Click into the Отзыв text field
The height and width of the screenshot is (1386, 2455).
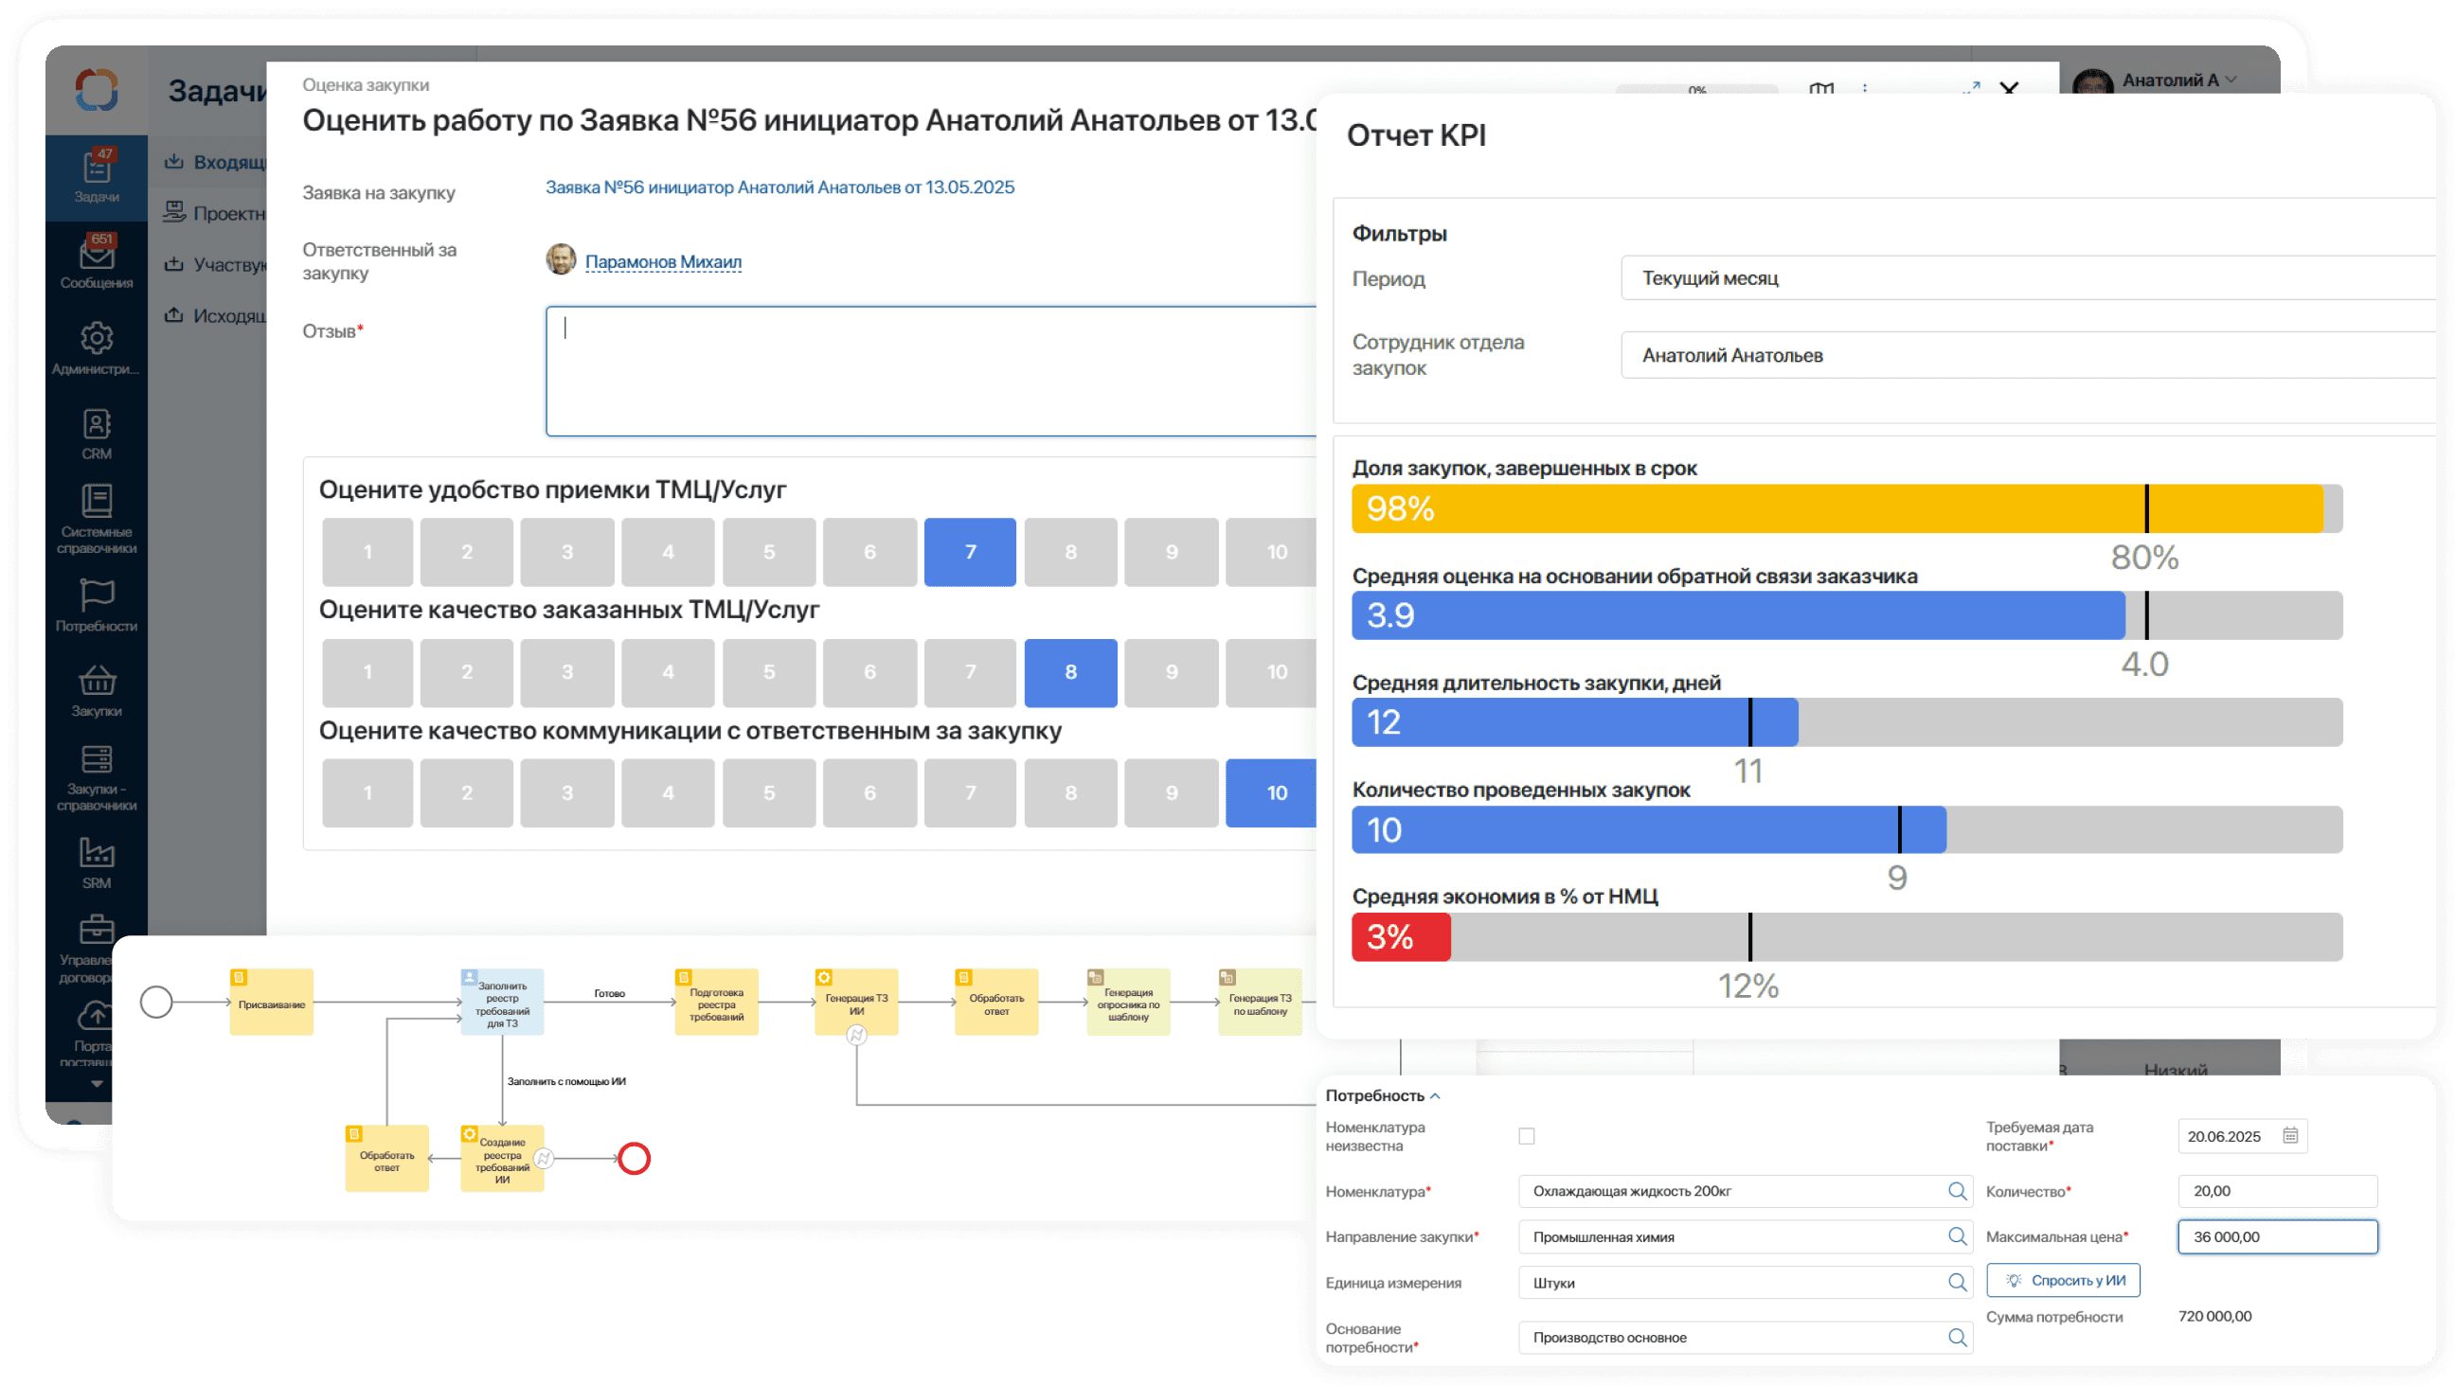(929, 371)
